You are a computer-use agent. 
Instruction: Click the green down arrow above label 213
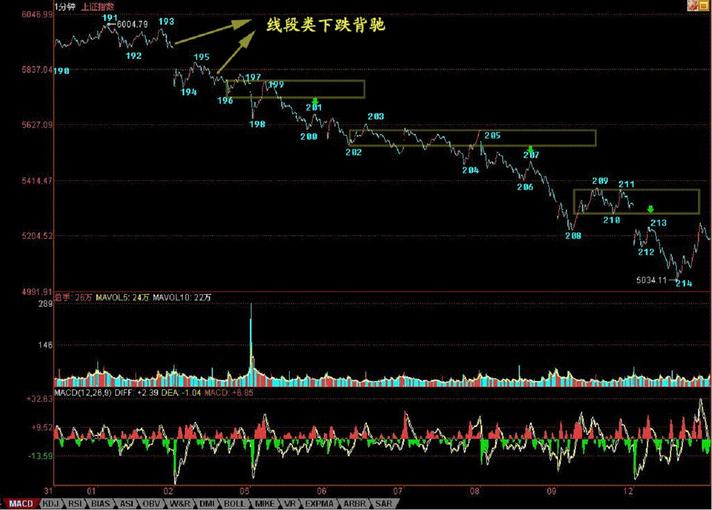650,209
